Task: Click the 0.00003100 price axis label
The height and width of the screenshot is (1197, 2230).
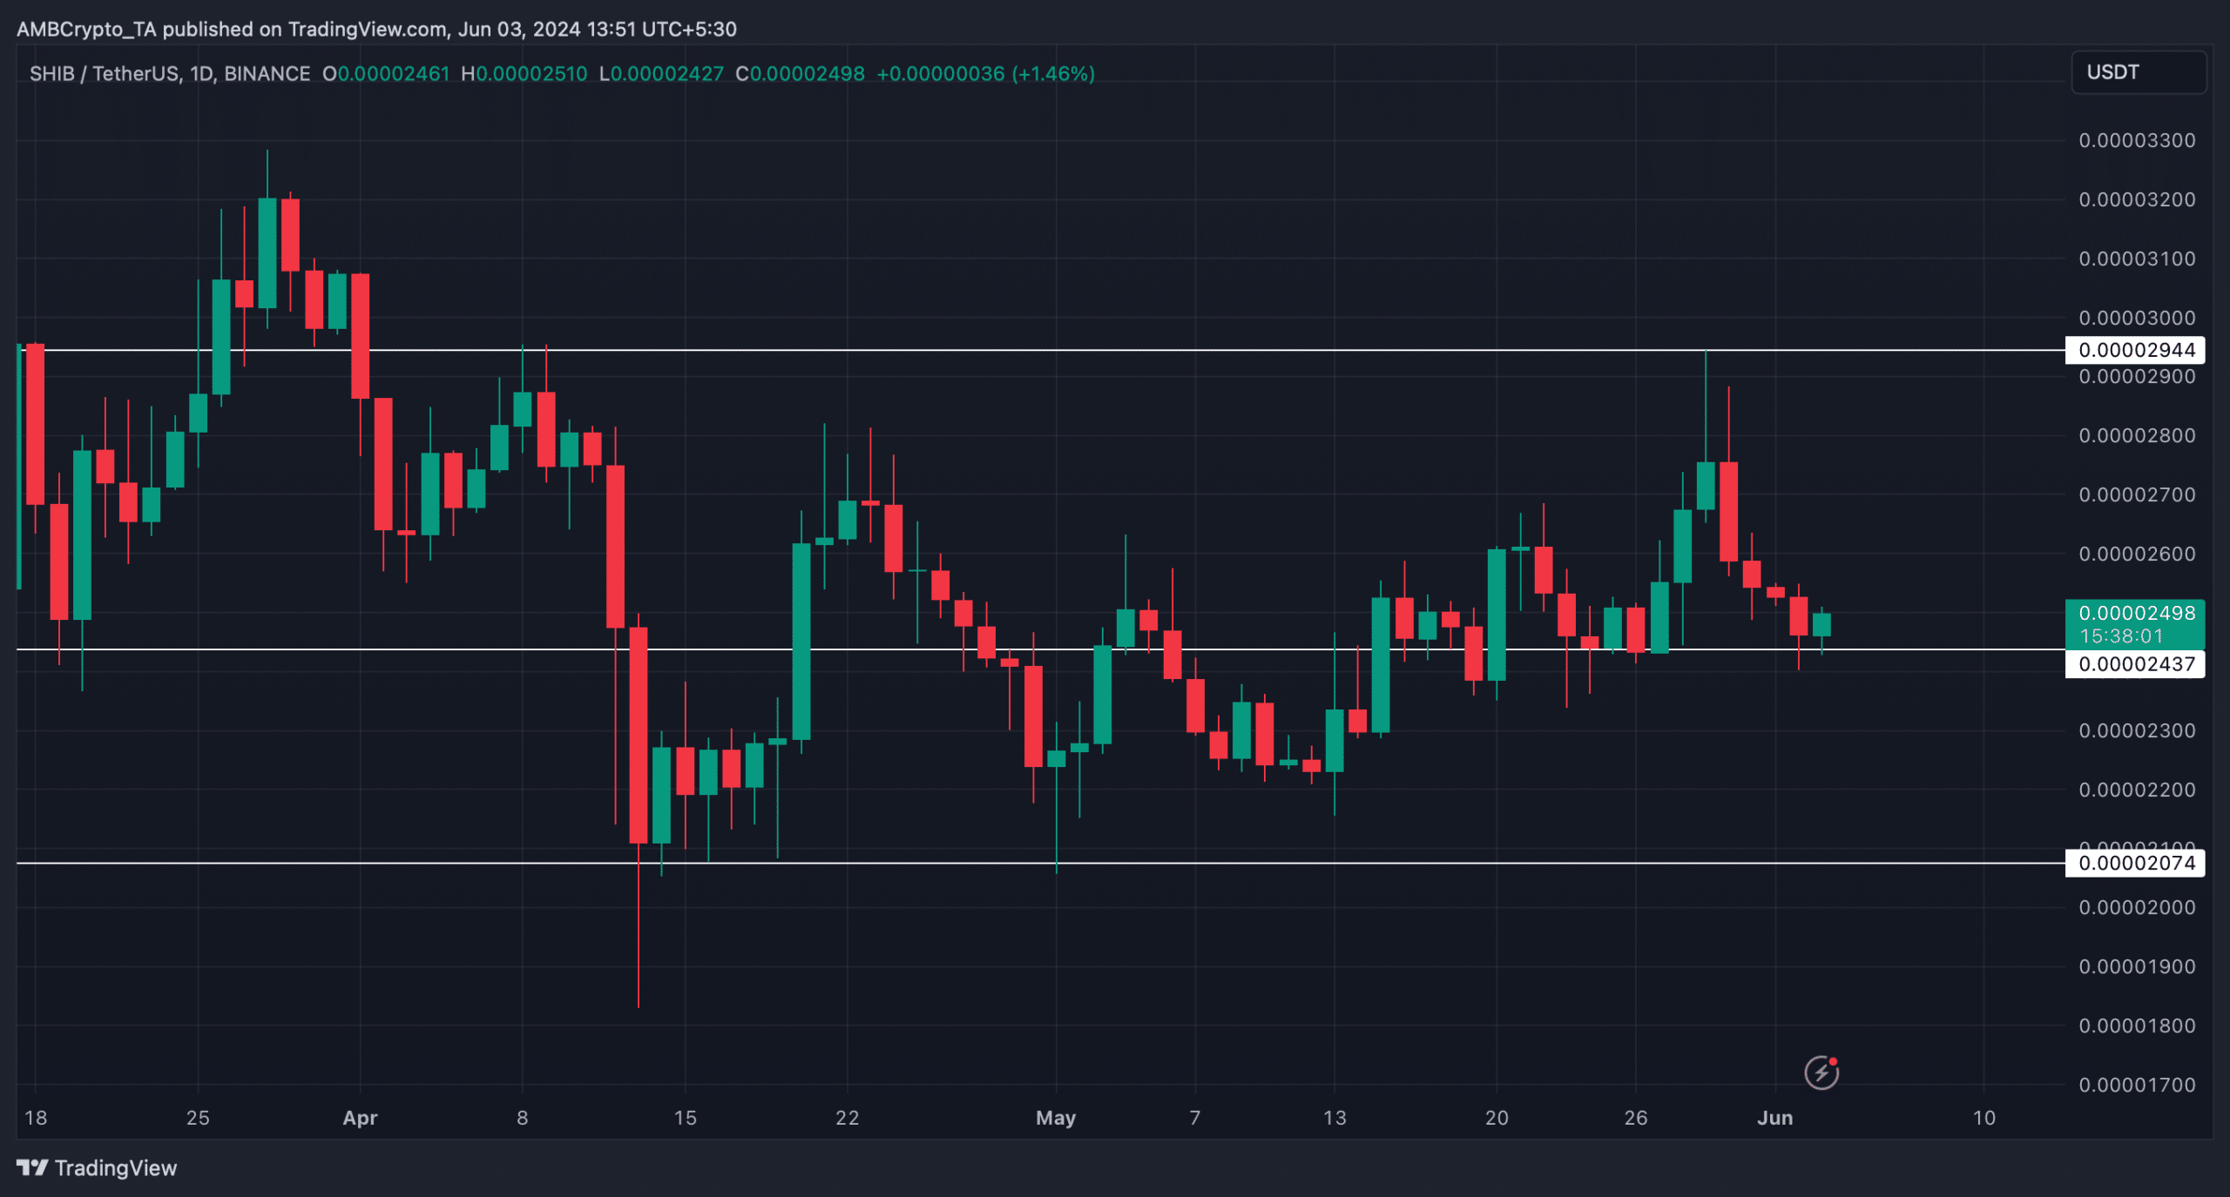Action: (2137, 259)
